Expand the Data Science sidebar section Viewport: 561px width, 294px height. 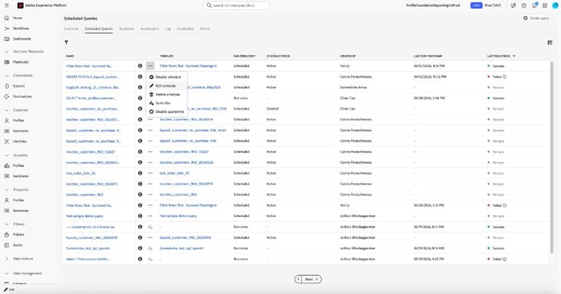7,258
